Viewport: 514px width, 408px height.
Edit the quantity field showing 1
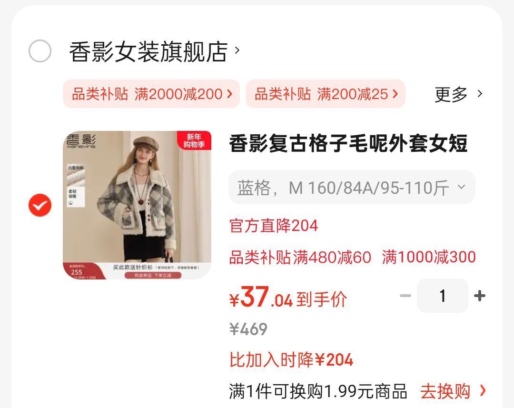[x=443, y=296]
